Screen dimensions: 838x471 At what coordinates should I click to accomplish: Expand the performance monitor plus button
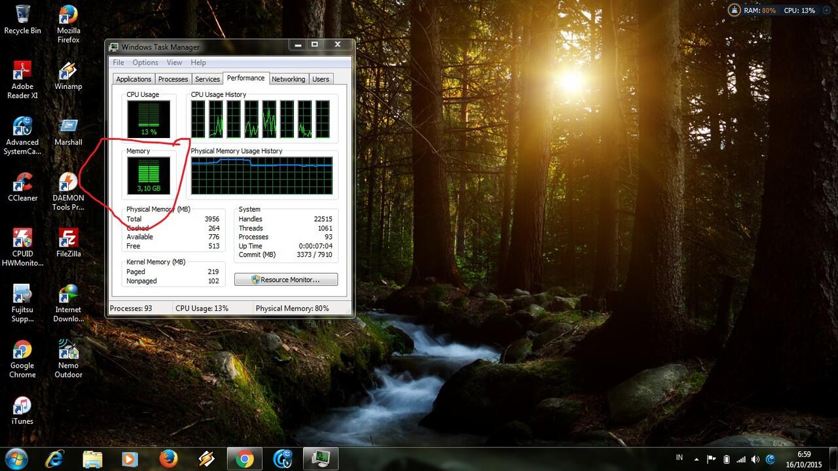coord(826,10)
